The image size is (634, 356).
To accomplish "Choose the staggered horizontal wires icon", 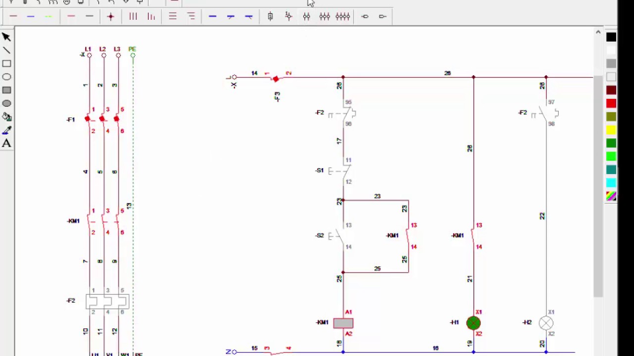I will pyautogui.click(x=191, y=16).
